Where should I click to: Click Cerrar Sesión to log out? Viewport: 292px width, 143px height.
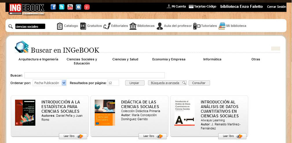point(277,7)
